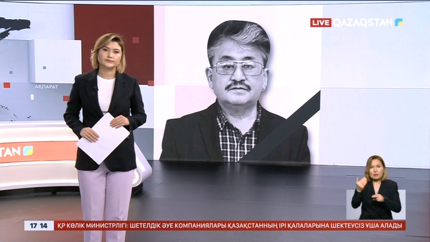Click the sign language interpreter inset

coord(376,188)
